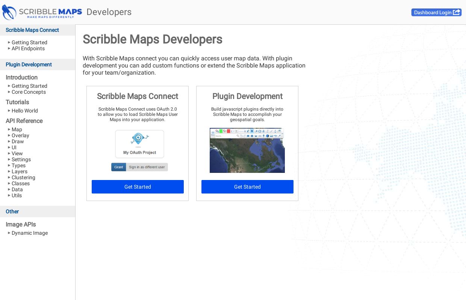Click the Introduction sidebar heading

click(21, 77)
